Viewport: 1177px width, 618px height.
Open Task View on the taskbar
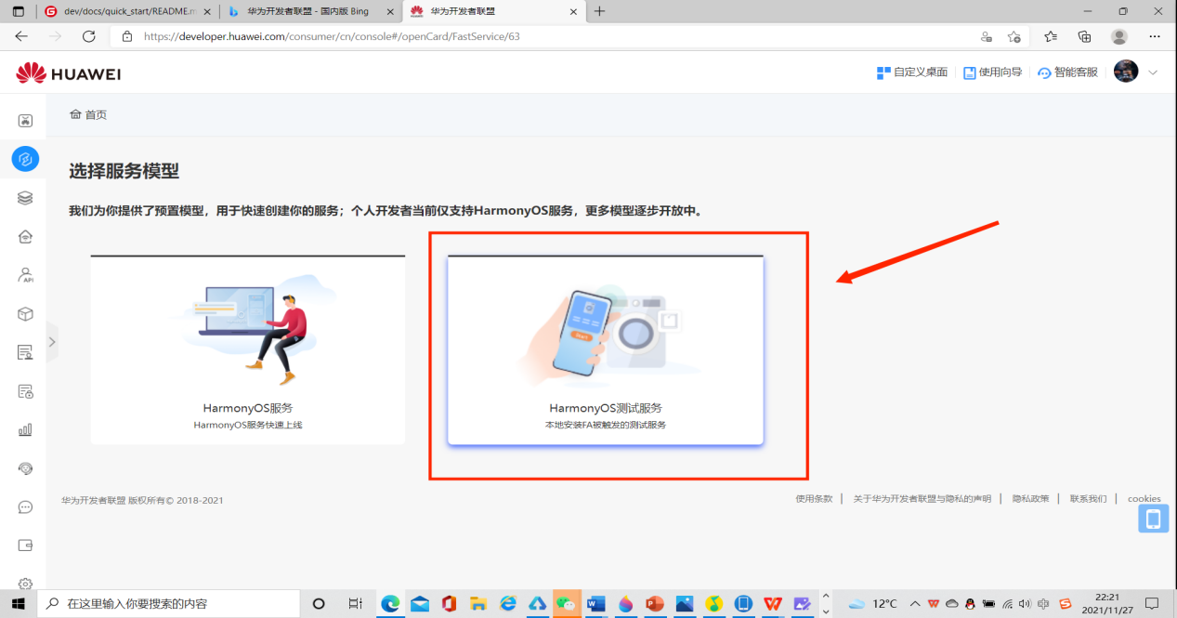(x=355, y=603)
